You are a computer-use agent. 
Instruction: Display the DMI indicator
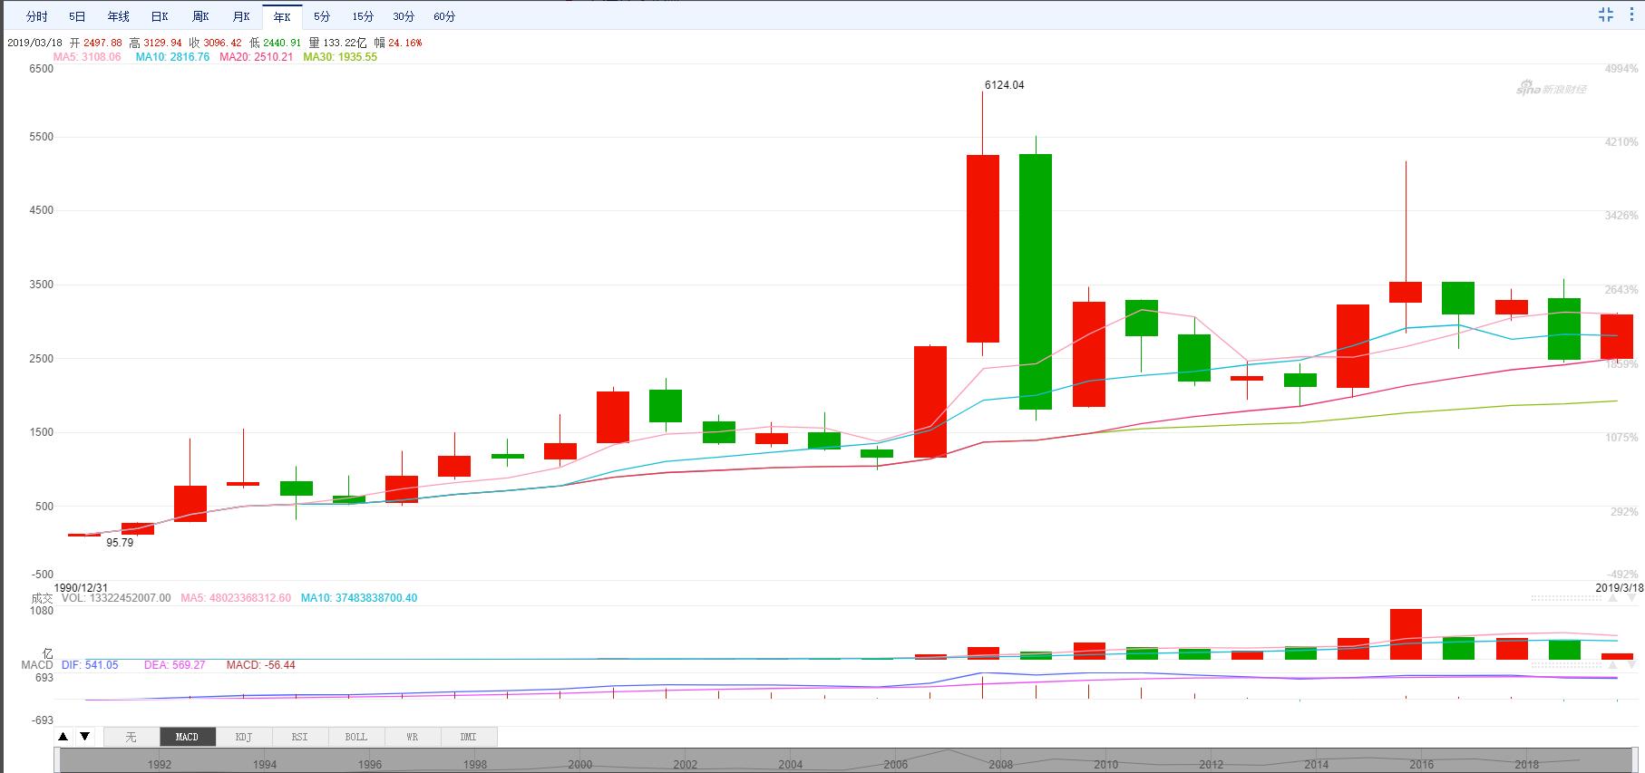(x=469, y=737)
